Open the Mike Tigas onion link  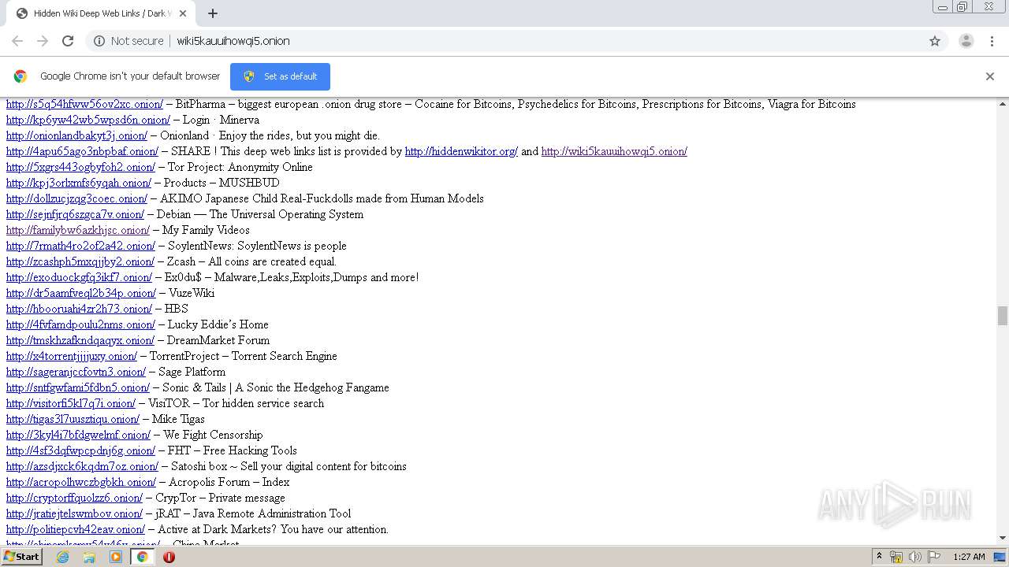[73, 419]
